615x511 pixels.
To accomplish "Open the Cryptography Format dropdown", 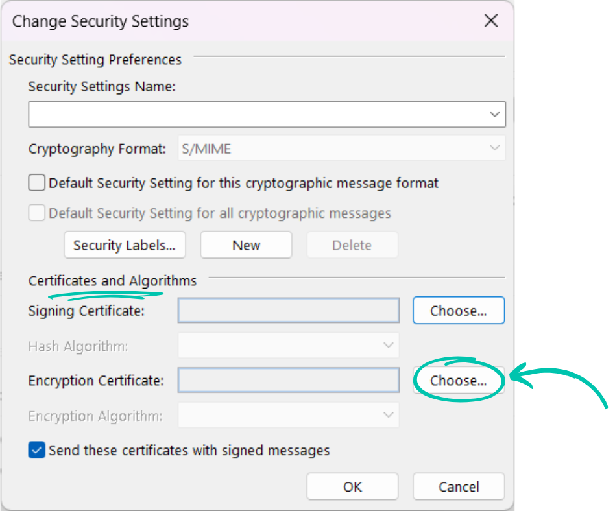I will pos(493,149).
